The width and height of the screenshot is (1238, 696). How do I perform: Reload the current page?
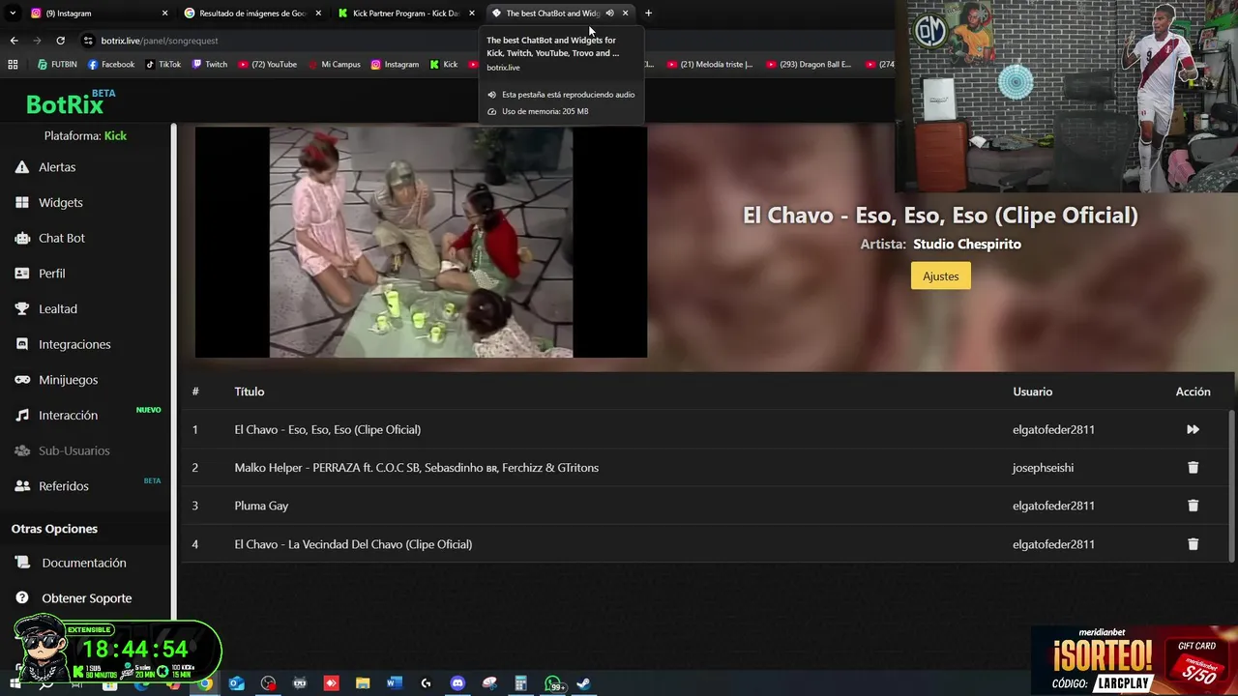coord(60,41)
